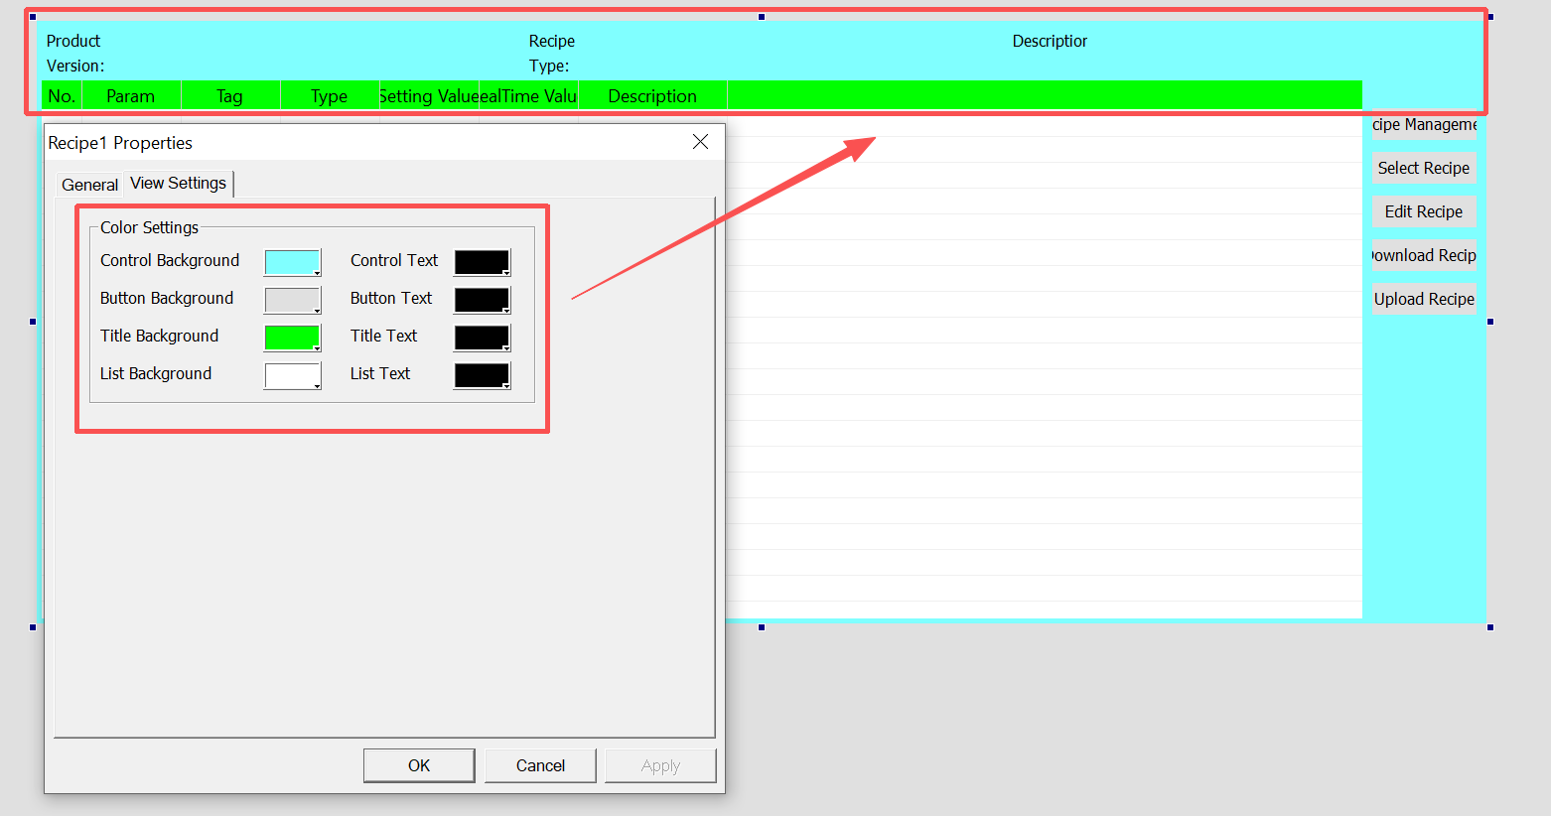Click the Select Recipe button
The image size is (1551, 816).
(1423, 168)
